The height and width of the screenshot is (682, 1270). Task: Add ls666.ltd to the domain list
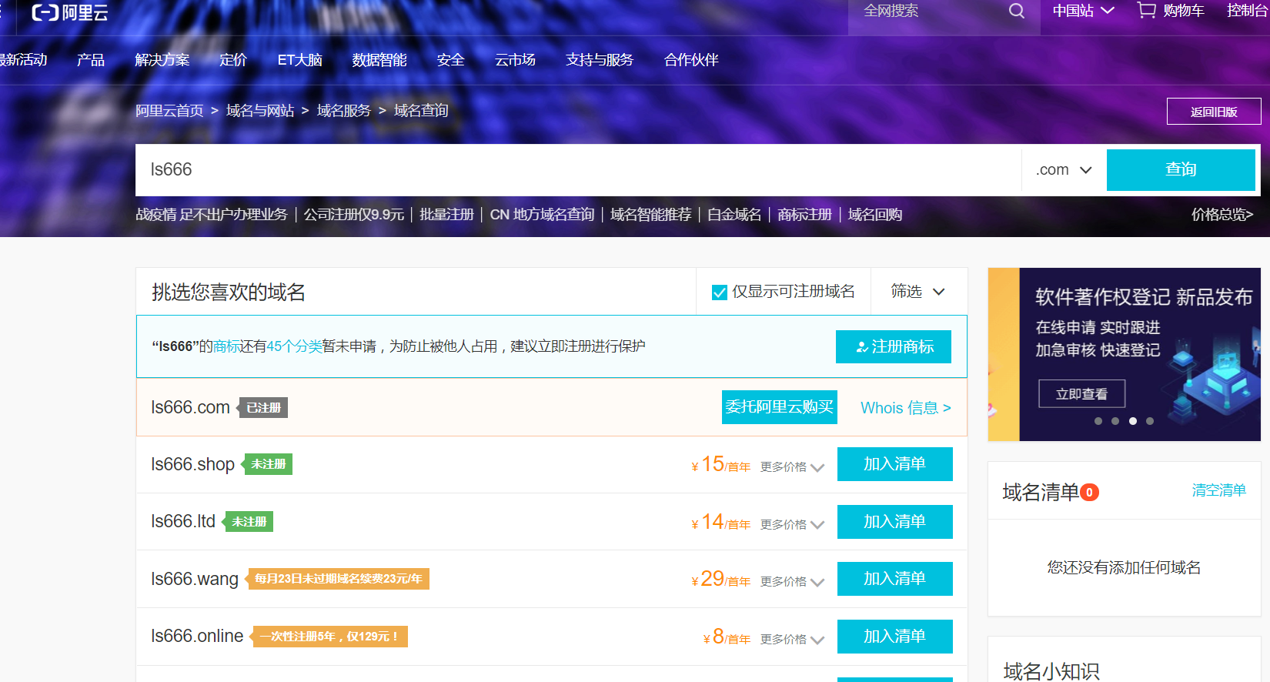894,522
